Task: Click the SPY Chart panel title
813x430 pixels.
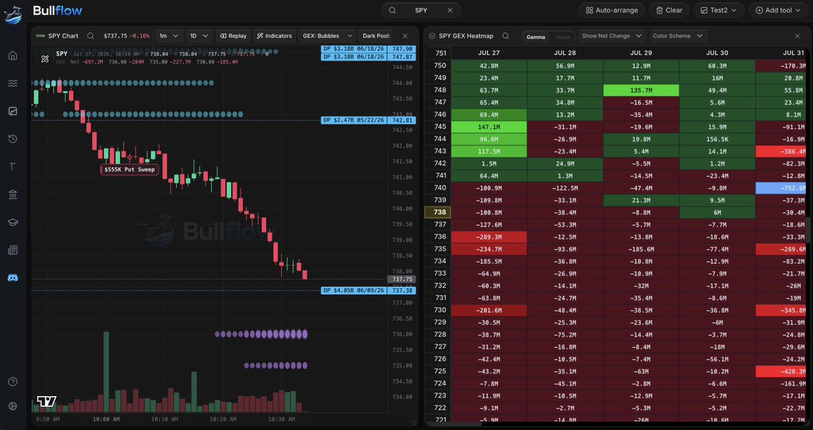Action: pos(63,36)
